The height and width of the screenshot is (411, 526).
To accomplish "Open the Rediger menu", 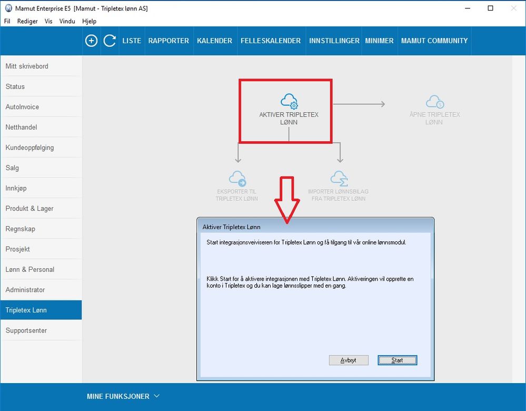I will [27, 21].
